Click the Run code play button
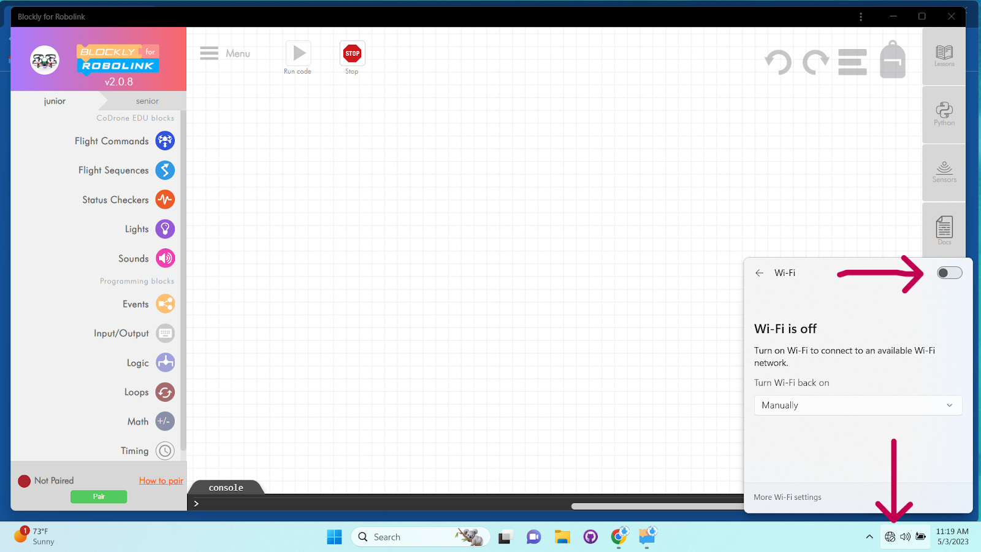The image size is (981, 552). (299, 53)
